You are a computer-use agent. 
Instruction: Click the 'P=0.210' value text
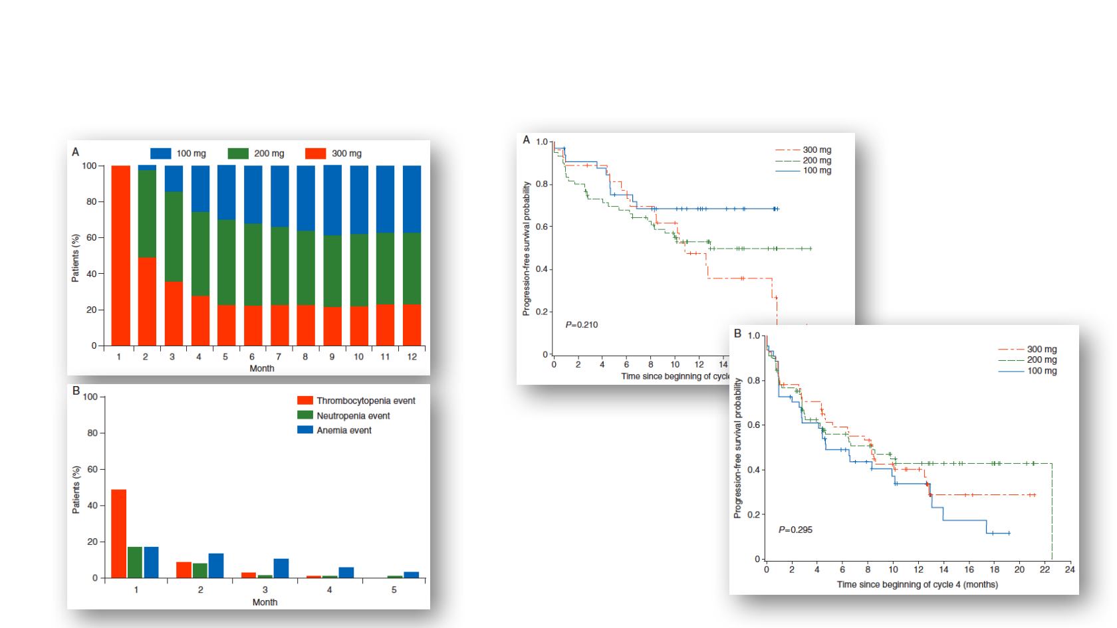(582, 325)
